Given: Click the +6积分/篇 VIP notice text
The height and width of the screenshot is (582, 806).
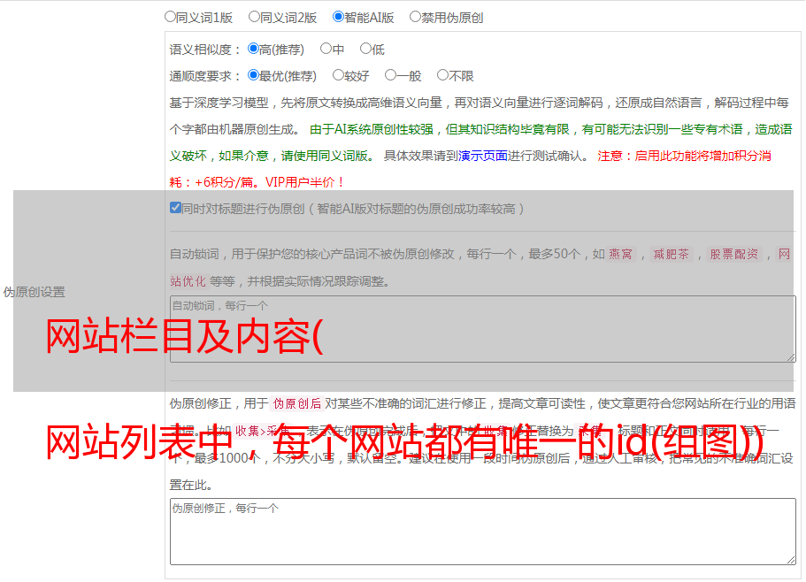Looking at the screenshot, I should click(x=257, y=182).
